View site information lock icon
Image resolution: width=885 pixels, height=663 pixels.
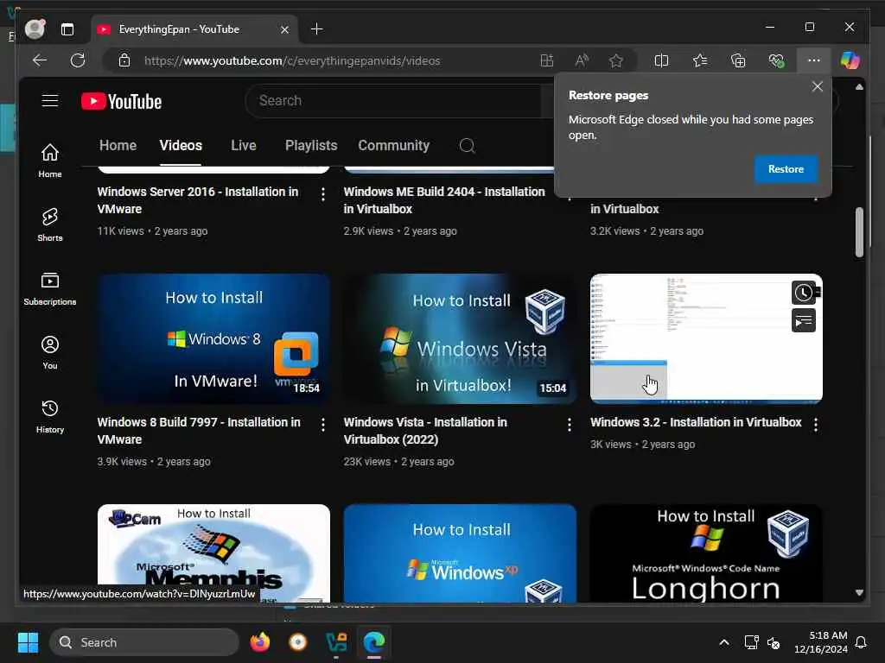pyautogui.click(x=124, y=60)
